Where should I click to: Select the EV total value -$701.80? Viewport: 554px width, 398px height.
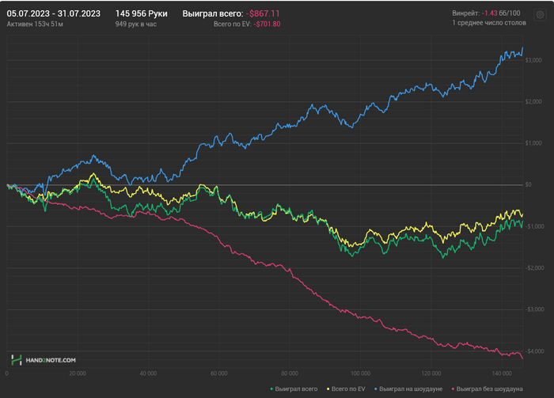(267, 24)
